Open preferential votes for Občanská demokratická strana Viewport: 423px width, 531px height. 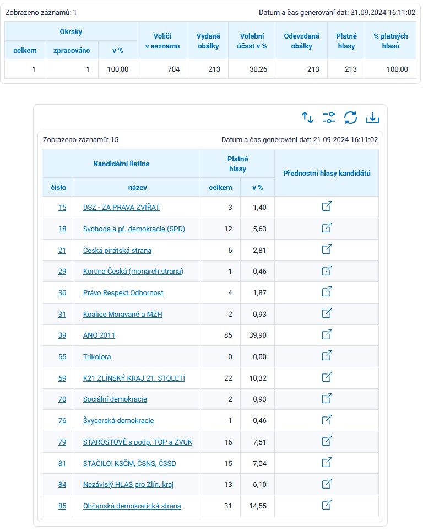(x=327, y=505)
